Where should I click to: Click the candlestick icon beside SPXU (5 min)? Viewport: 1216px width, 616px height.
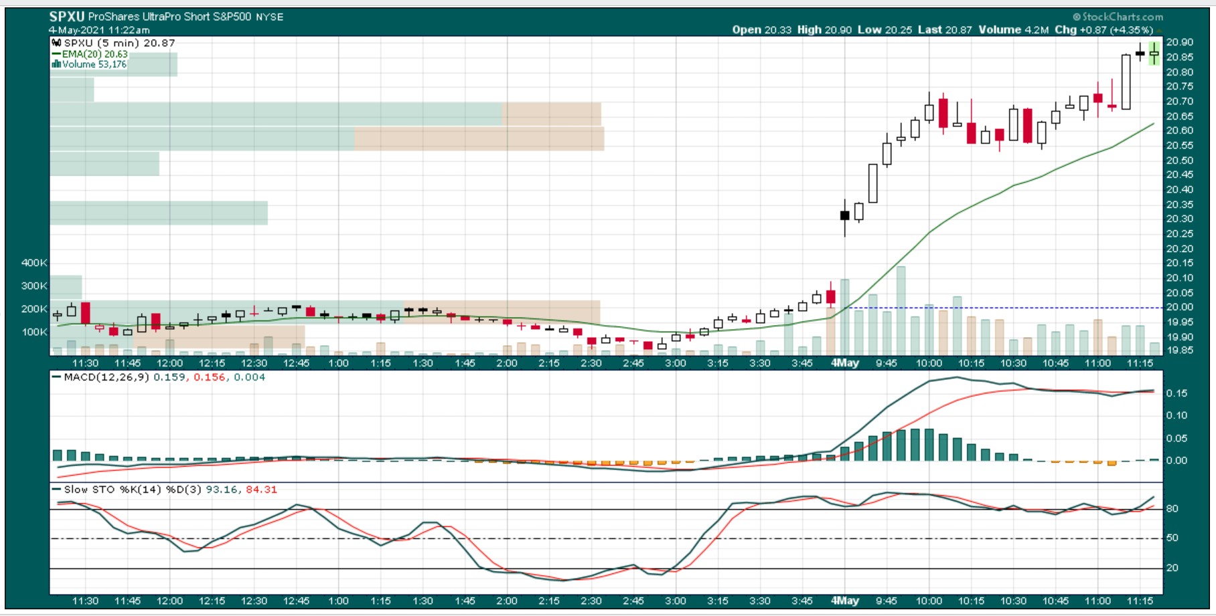(x=56, y=43)
